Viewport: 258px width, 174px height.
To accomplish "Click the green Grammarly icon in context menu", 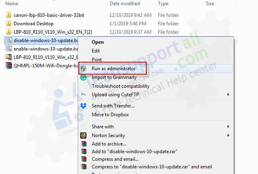I will (x=83, y=77).
